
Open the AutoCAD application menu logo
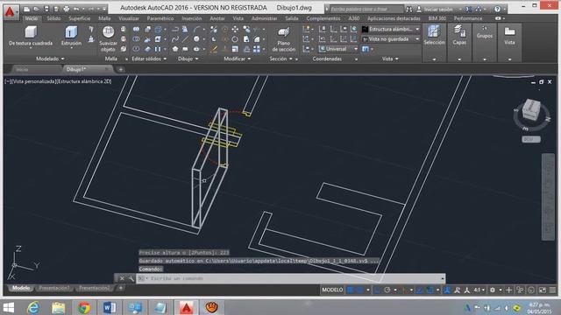point(11,11)
